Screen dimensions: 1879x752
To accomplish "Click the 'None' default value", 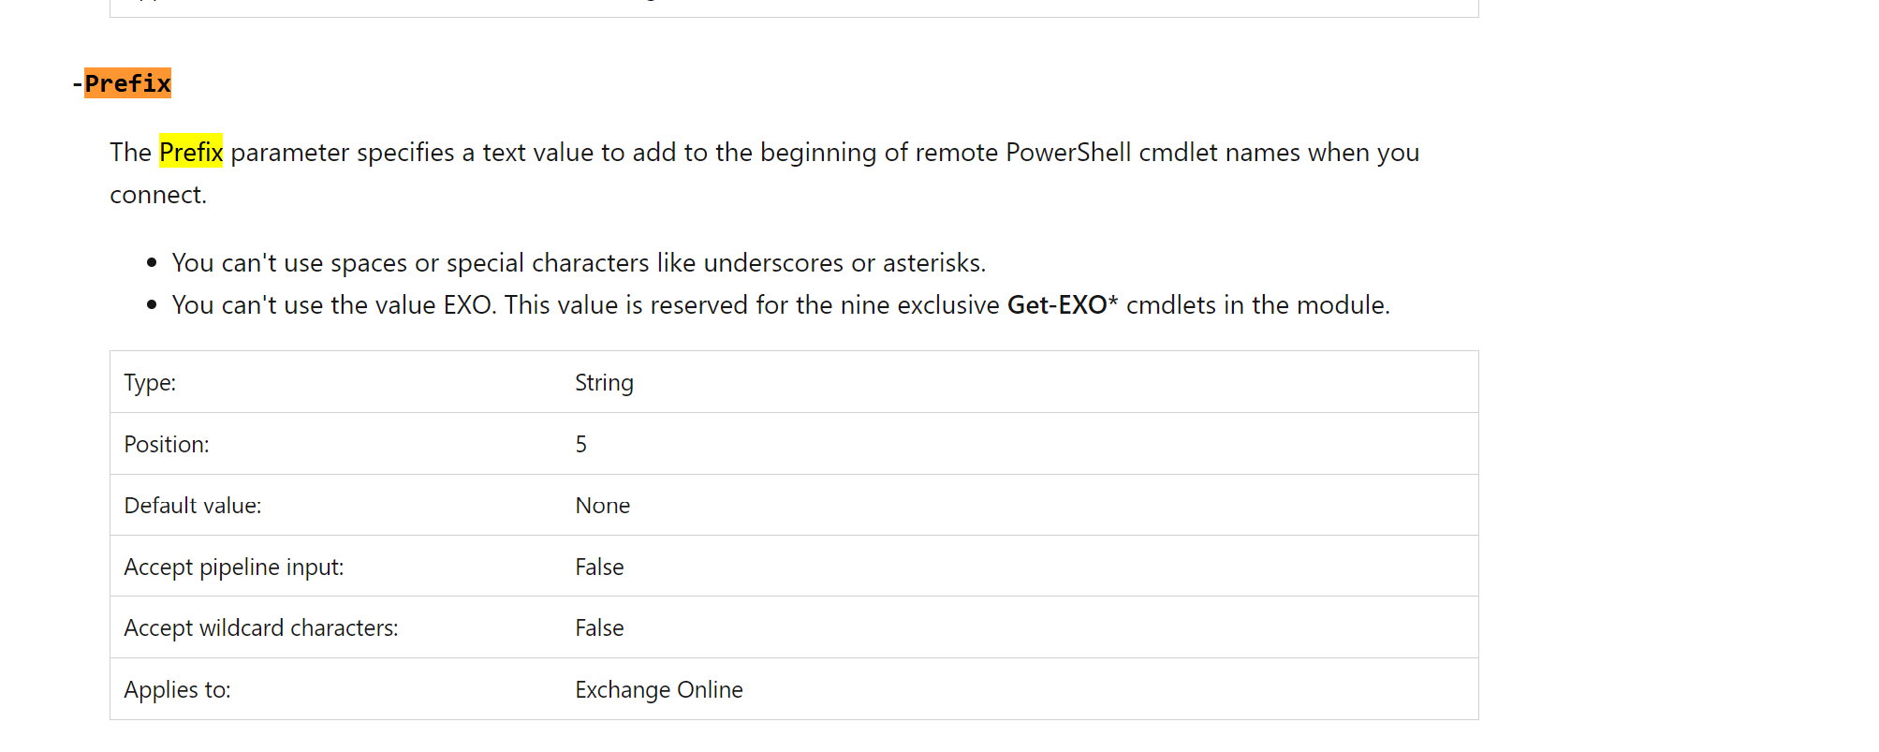I will tap(603, 506).
